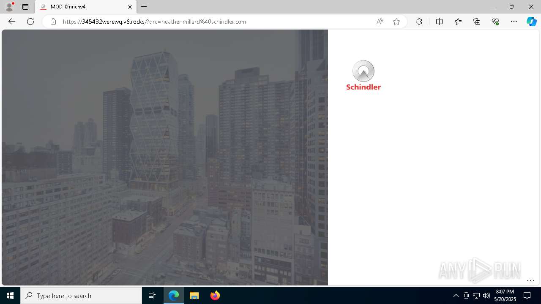Refresh the current page
Viewport: 541px width, 304px height.
[30, 22]
